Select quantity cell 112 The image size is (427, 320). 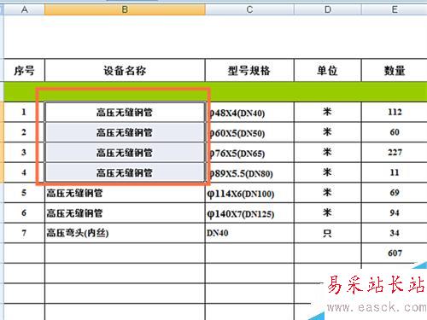pyautogui.click(x=395, y=112)
